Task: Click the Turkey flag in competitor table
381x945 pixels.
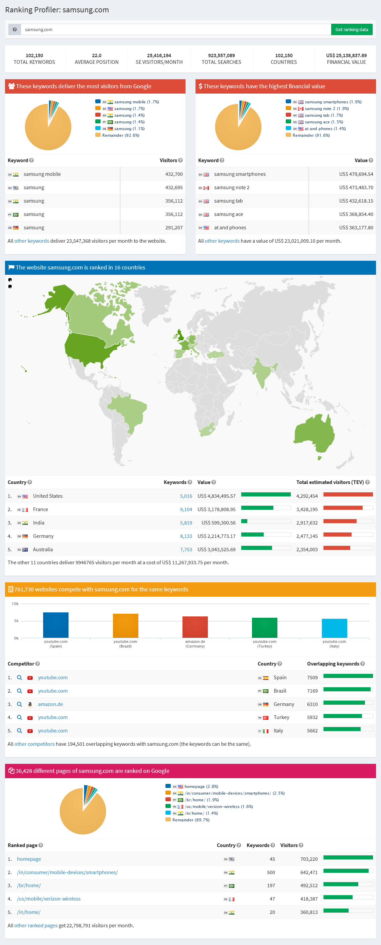Action: point(265,718)
